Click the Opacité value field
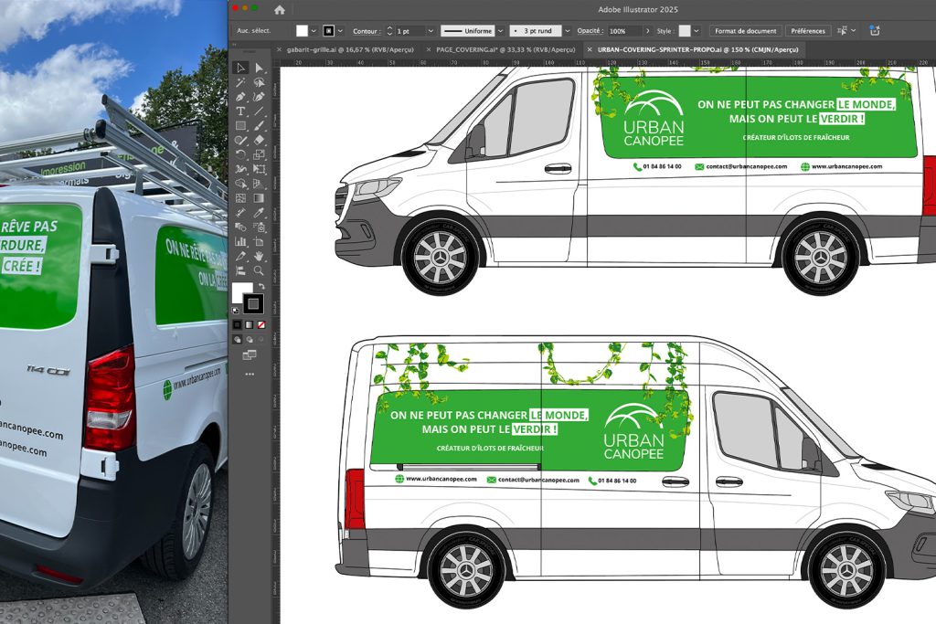 tap(624, 30)
